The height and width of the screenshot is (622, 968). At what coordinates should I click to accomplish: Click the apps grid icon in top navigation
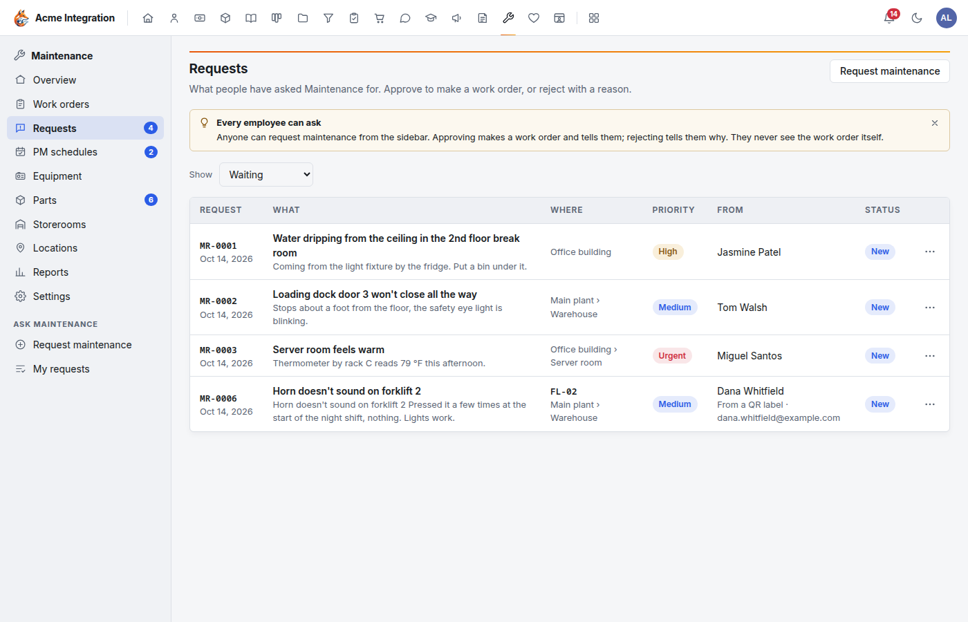tap(594, 18)
